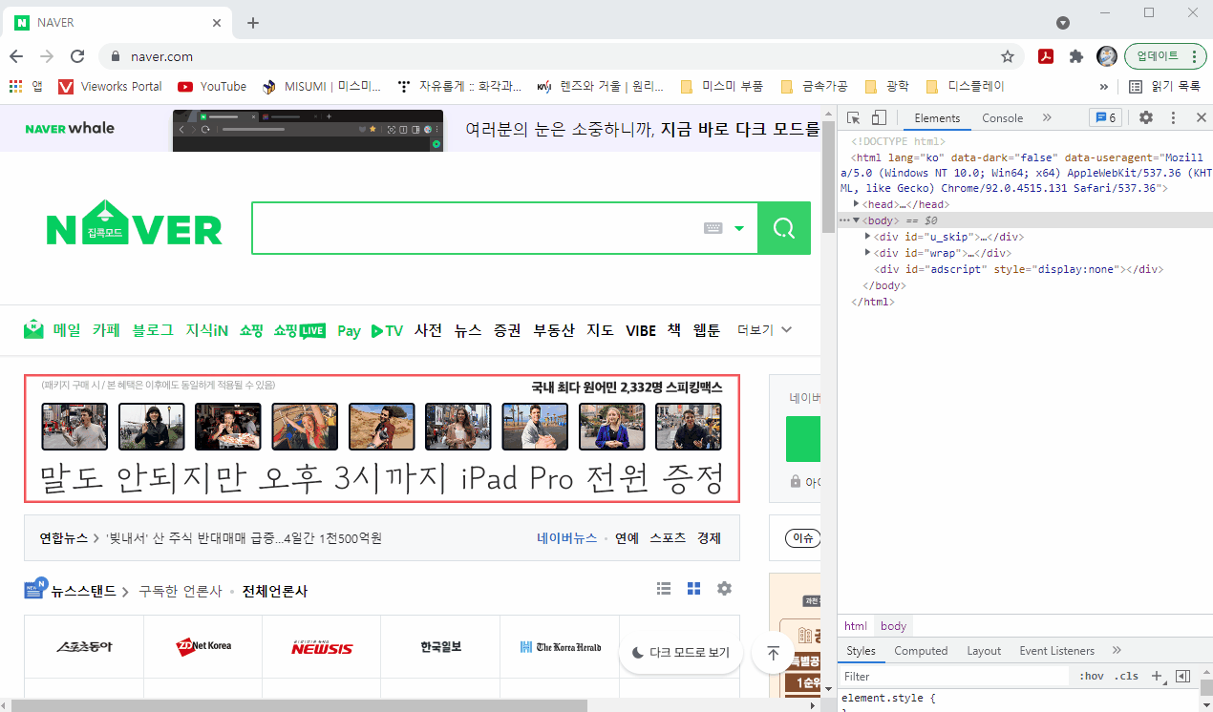Viewport: 1213px width, 712px height.
Task: Select the Elements tab
Action: click(x=937, y=118)
